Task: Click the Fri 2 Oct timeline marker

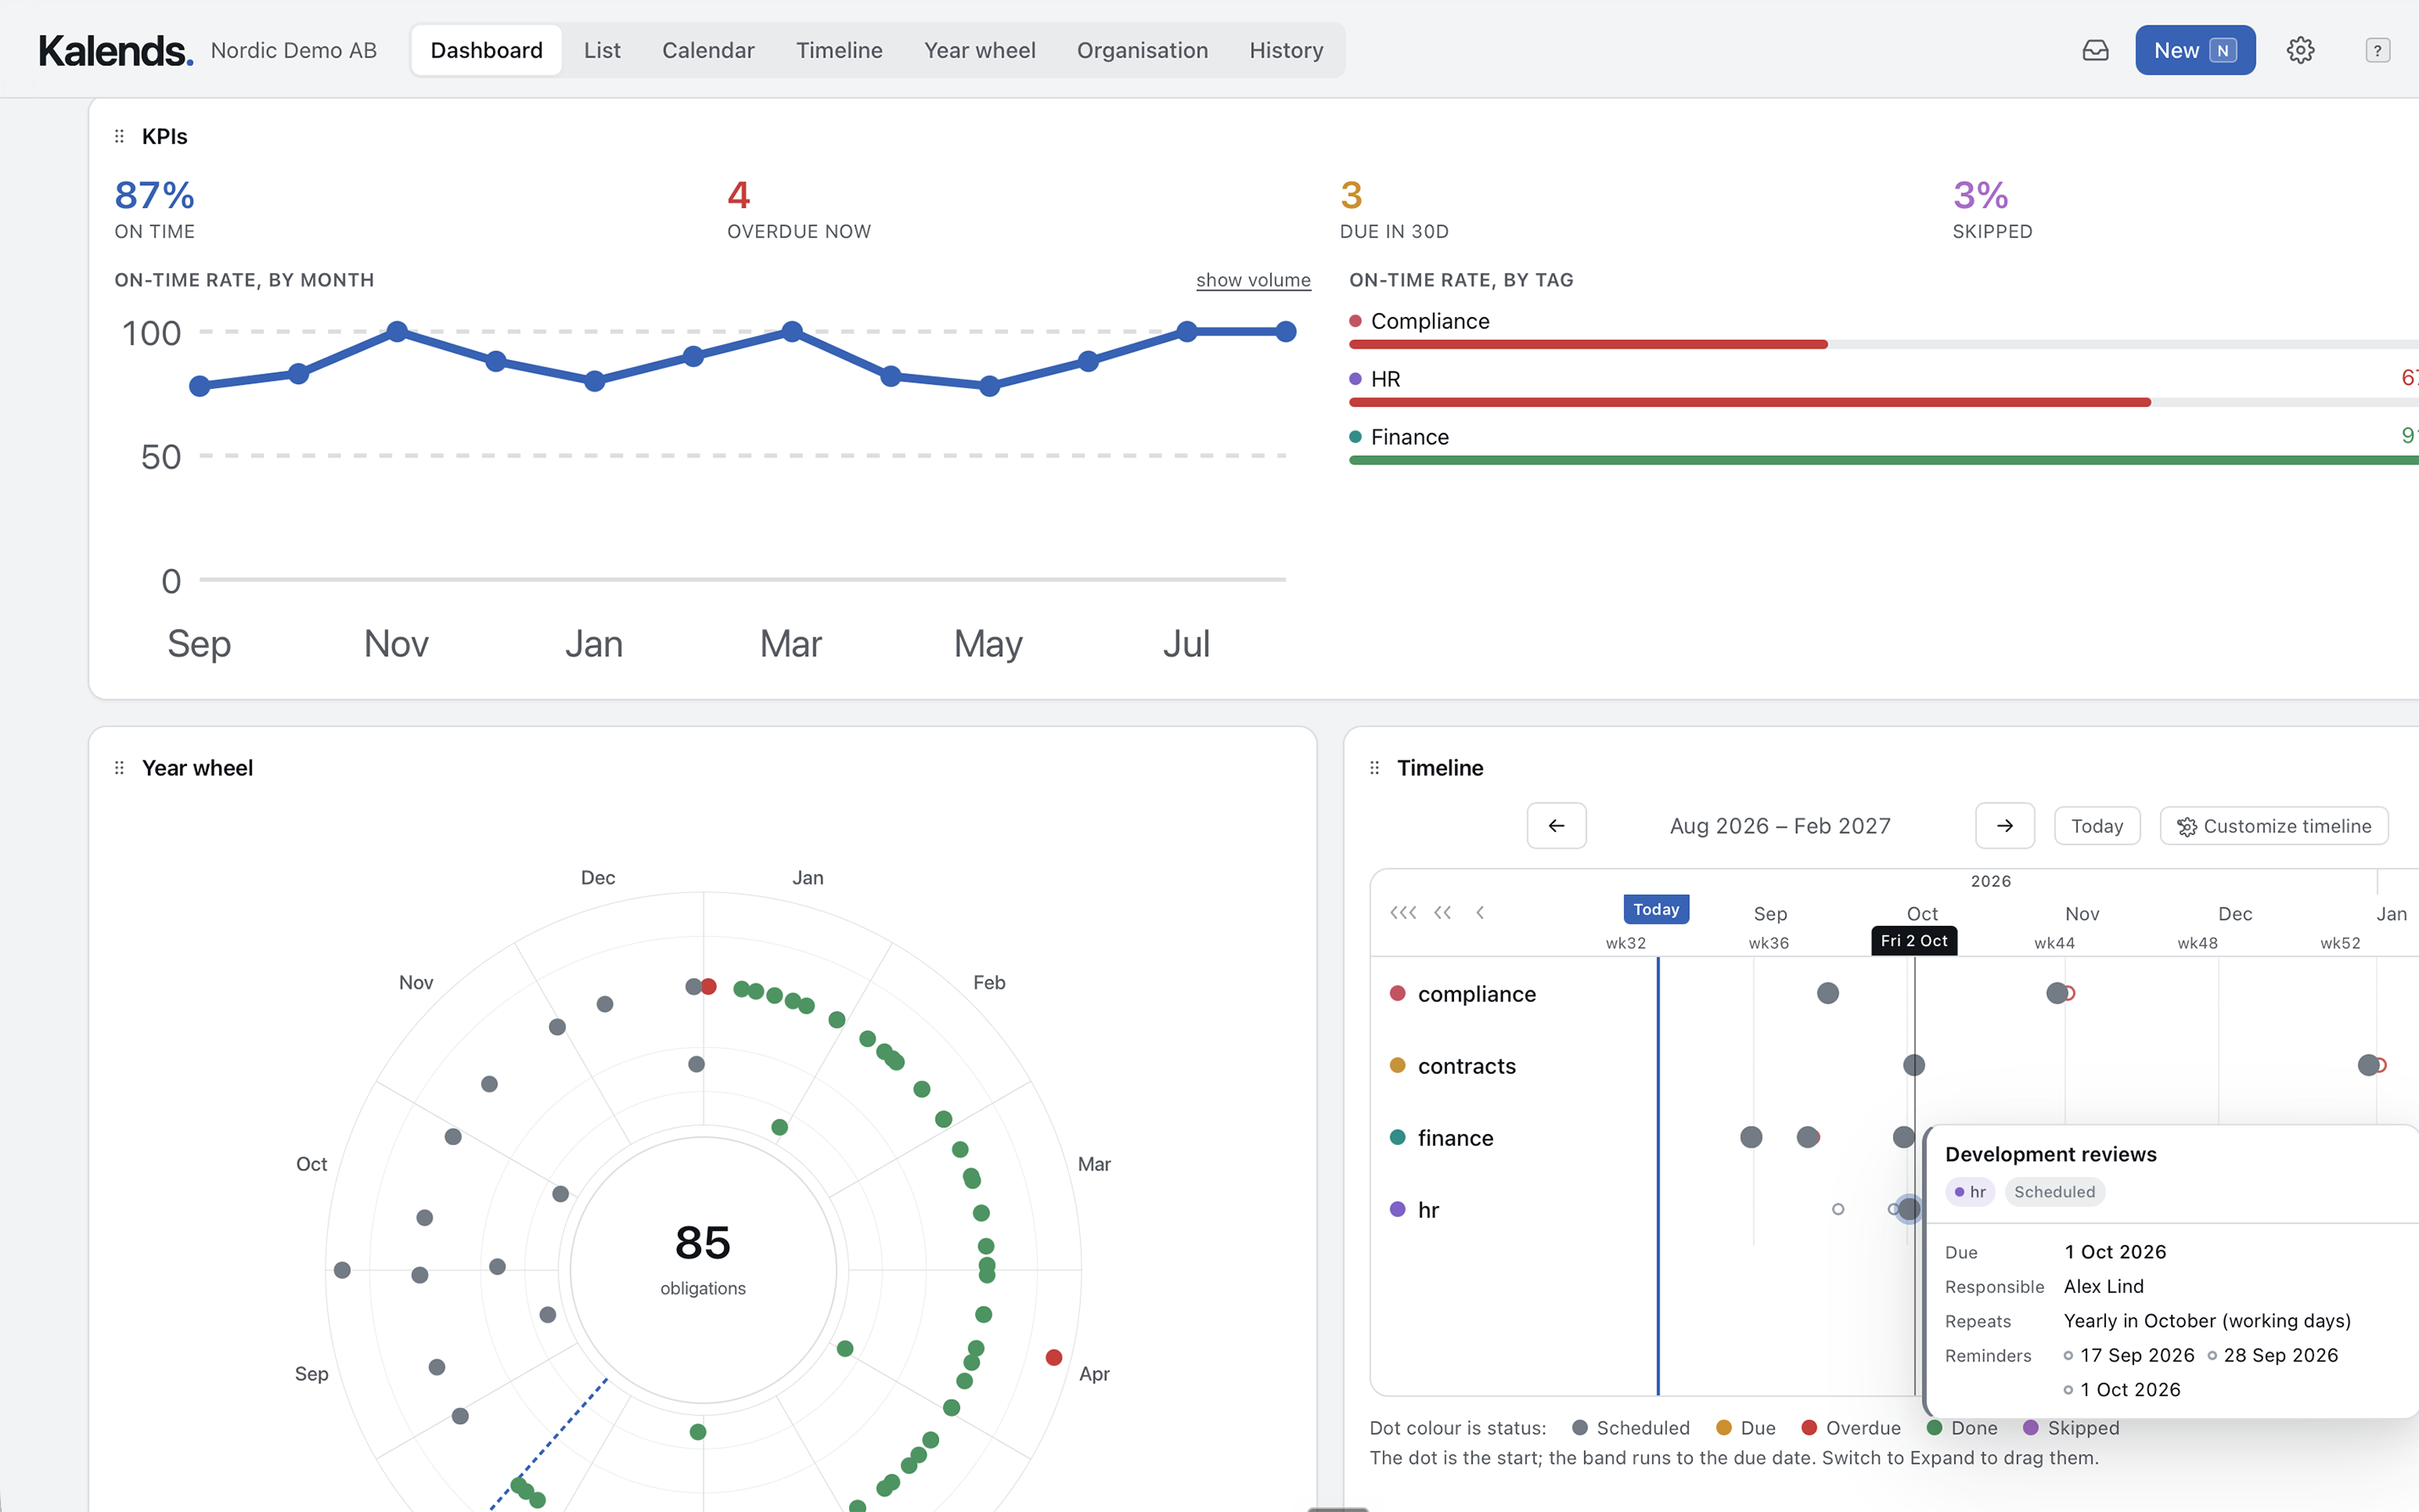Action: tap(1914, 941)
